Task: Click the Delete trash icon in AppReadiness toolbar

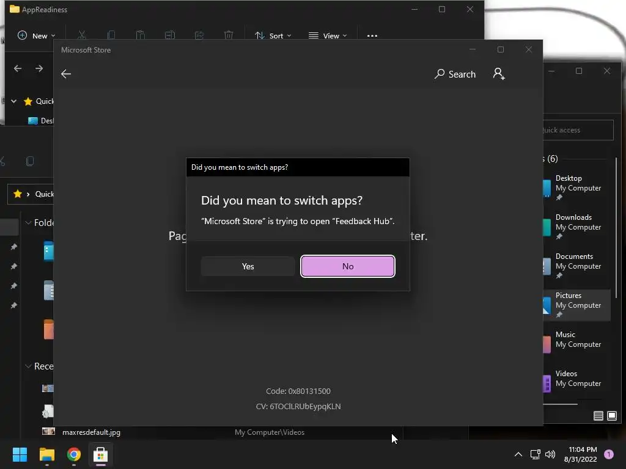Action: point(229,35)
